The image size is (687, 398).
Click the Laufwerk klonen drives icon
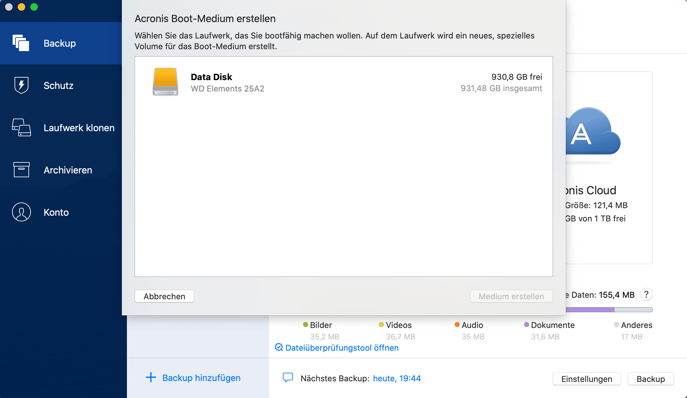point(21,127)
